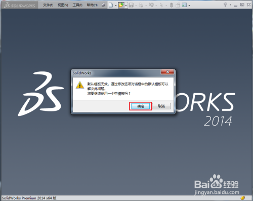Expand the Select tool dropdown arrow
253x201 pixels.
[x=166, y=5]
